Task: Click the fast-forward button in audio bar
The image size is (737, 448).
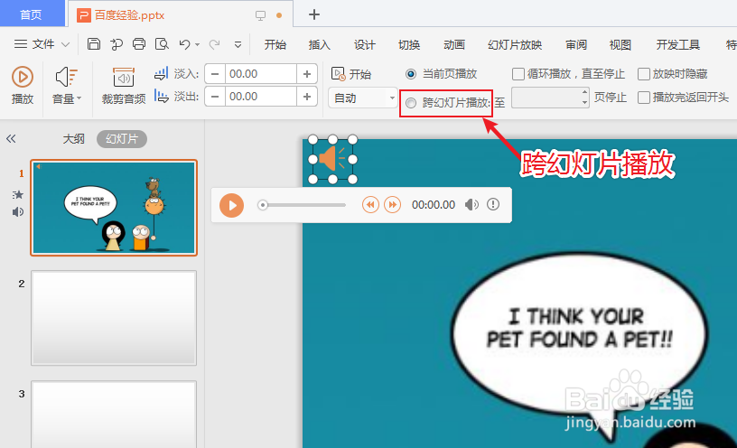Action: click(x=393, y=204)
